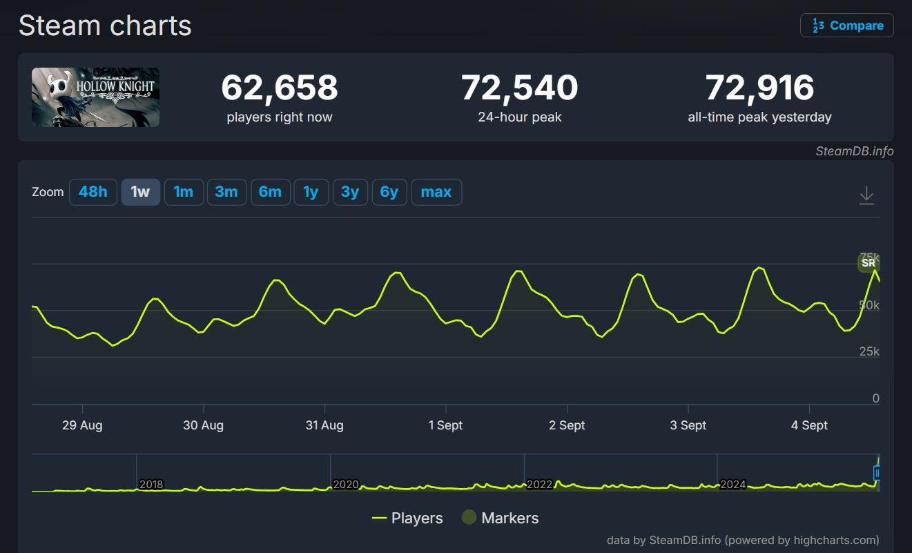
Task: Toggle the Players series in legend
Action: 407,518
